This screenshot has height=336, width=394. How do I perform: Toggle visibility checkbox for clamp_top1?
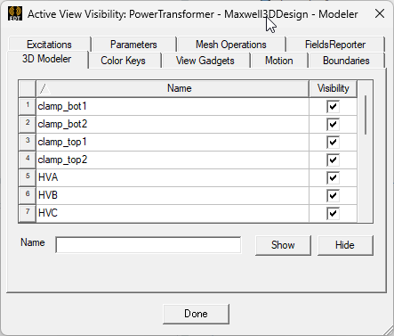click(x=333, y=142)
